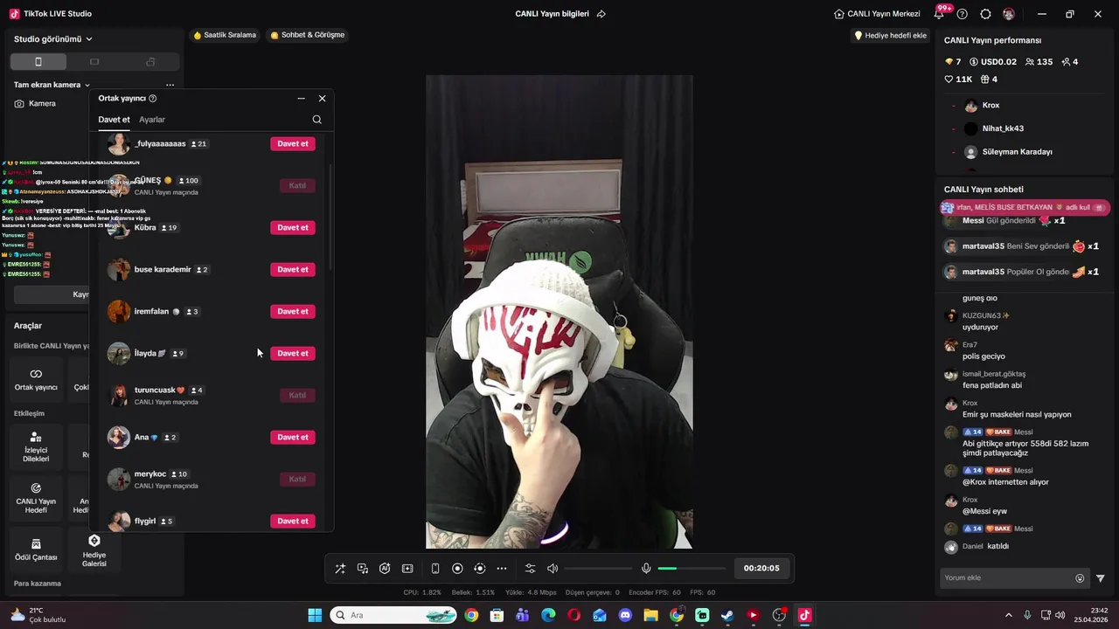1119x629 pixels.
Task: Select the landscape layout option
Action: 94,62
